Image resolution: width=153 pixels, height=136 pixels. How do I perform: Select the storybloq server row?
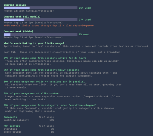pos(29,129)
